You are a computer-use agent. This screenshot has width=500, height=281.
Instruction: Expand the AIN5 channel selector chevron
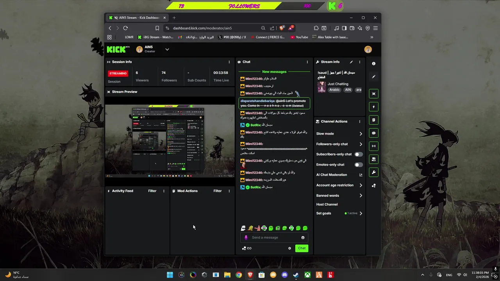pos(167,49)
